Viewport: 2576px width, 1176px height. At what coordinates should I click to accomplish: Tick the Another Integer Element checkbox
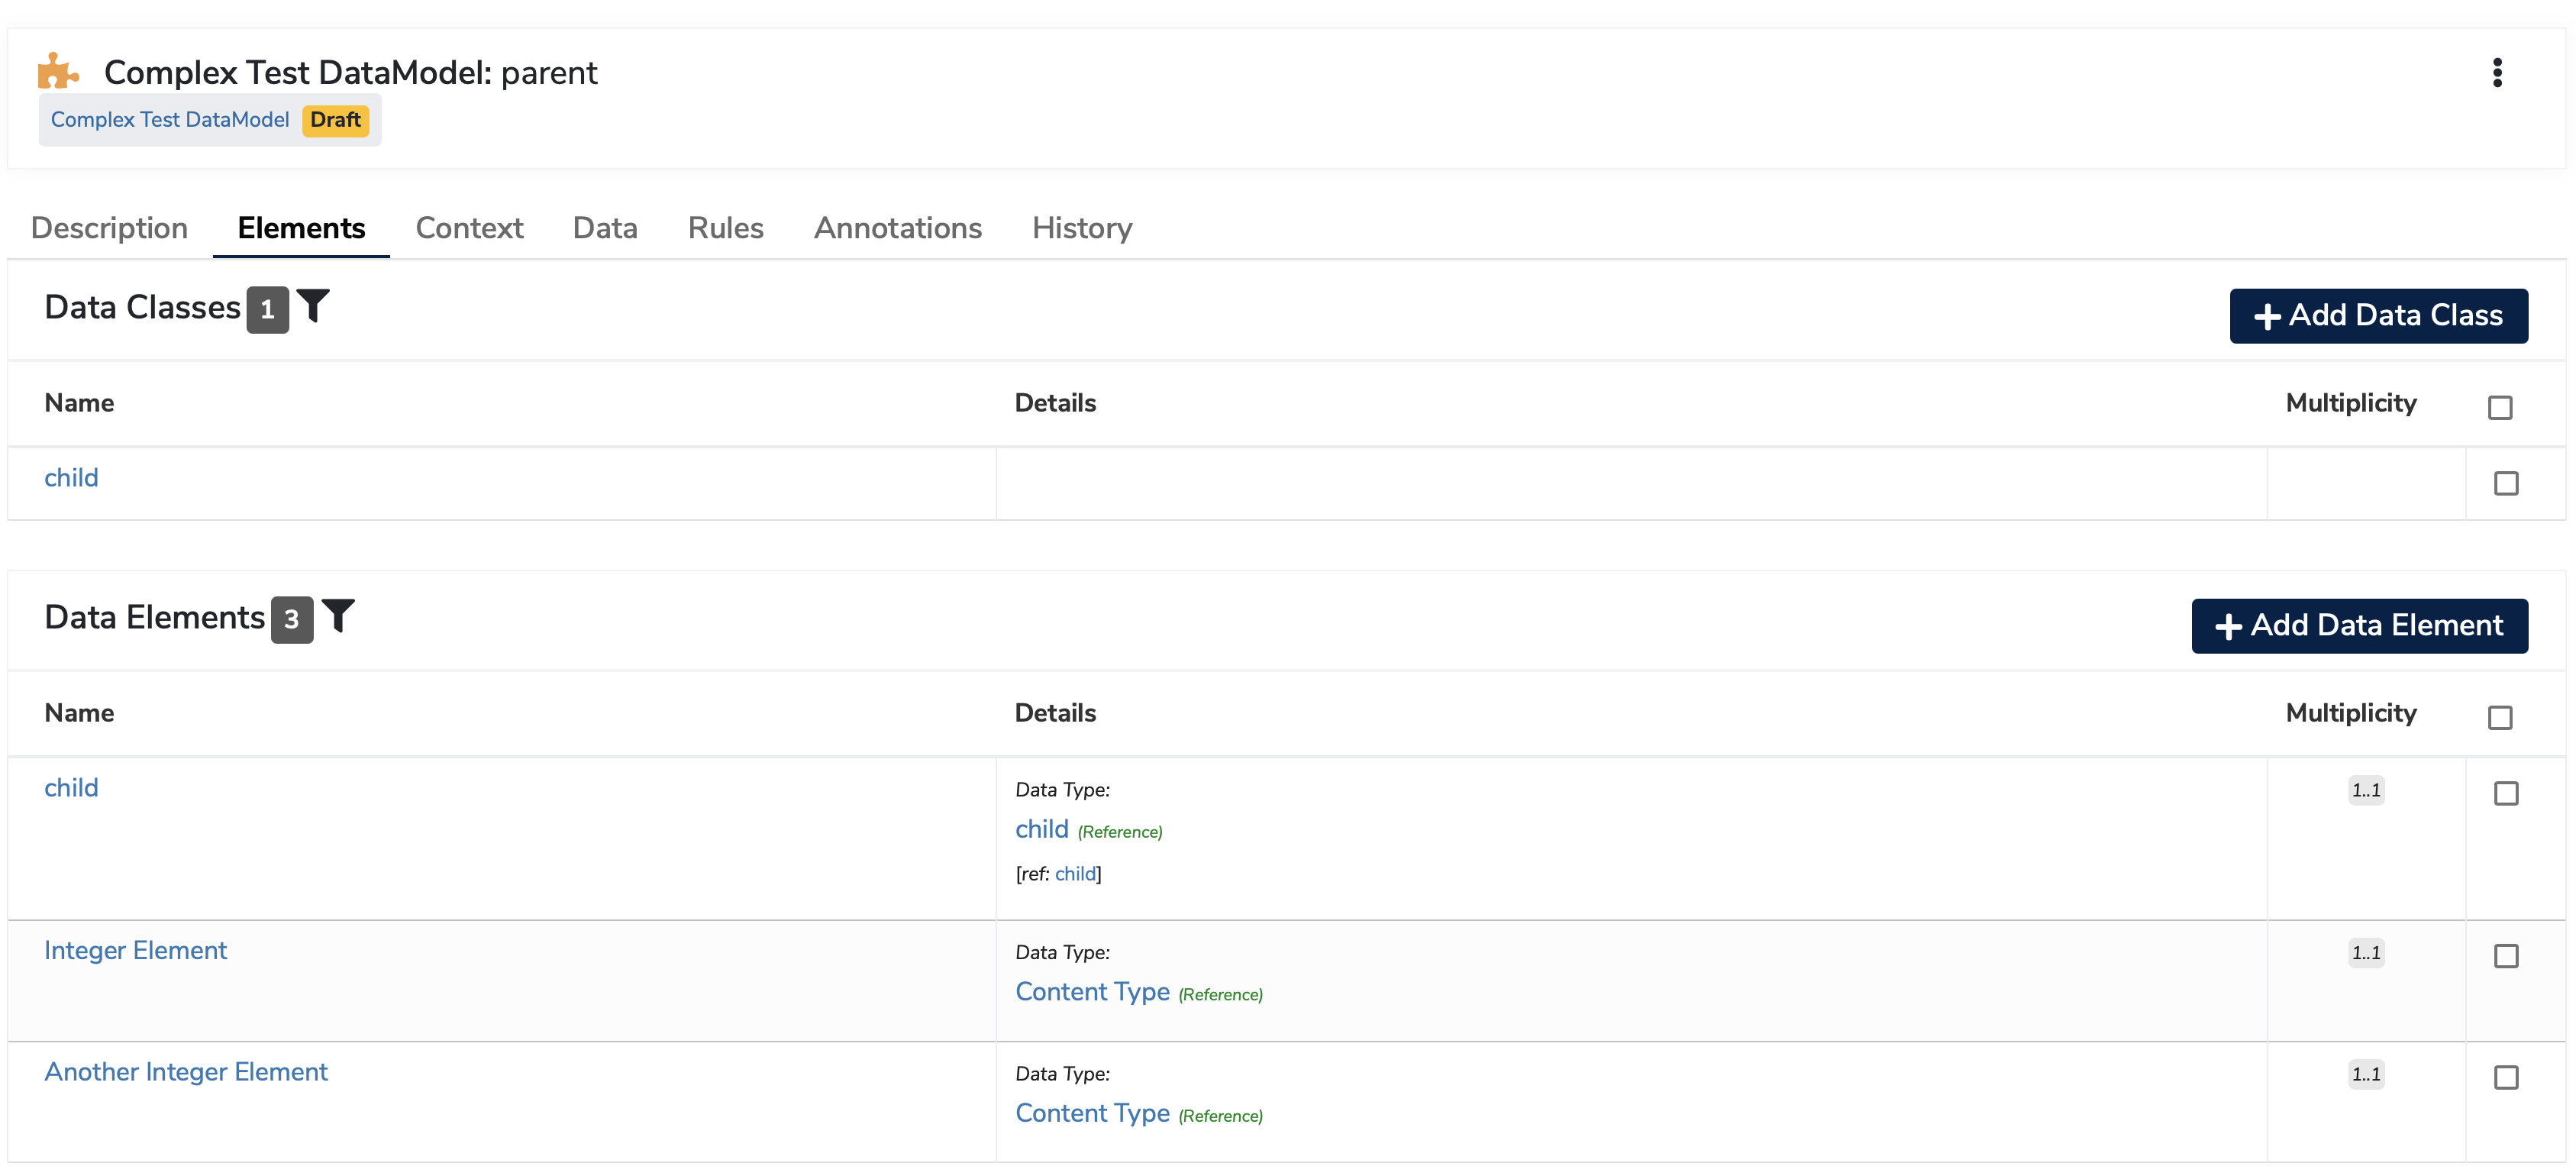coord(2505,1077)
